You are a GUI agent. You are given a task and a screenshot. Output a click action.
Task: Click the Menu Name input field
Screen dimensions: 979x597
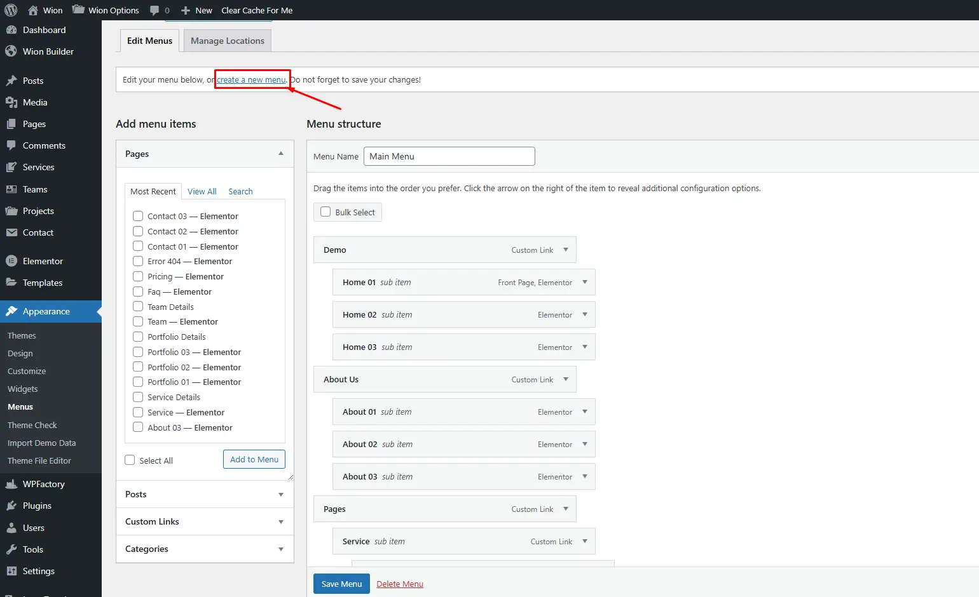coord(449,156)
